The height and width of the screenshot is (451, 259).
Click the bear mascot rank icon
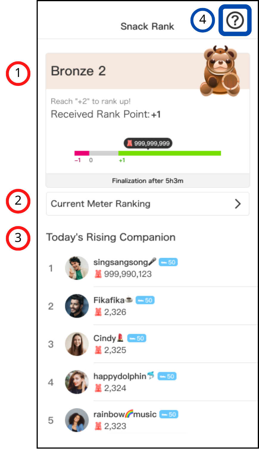pos(220,71)
